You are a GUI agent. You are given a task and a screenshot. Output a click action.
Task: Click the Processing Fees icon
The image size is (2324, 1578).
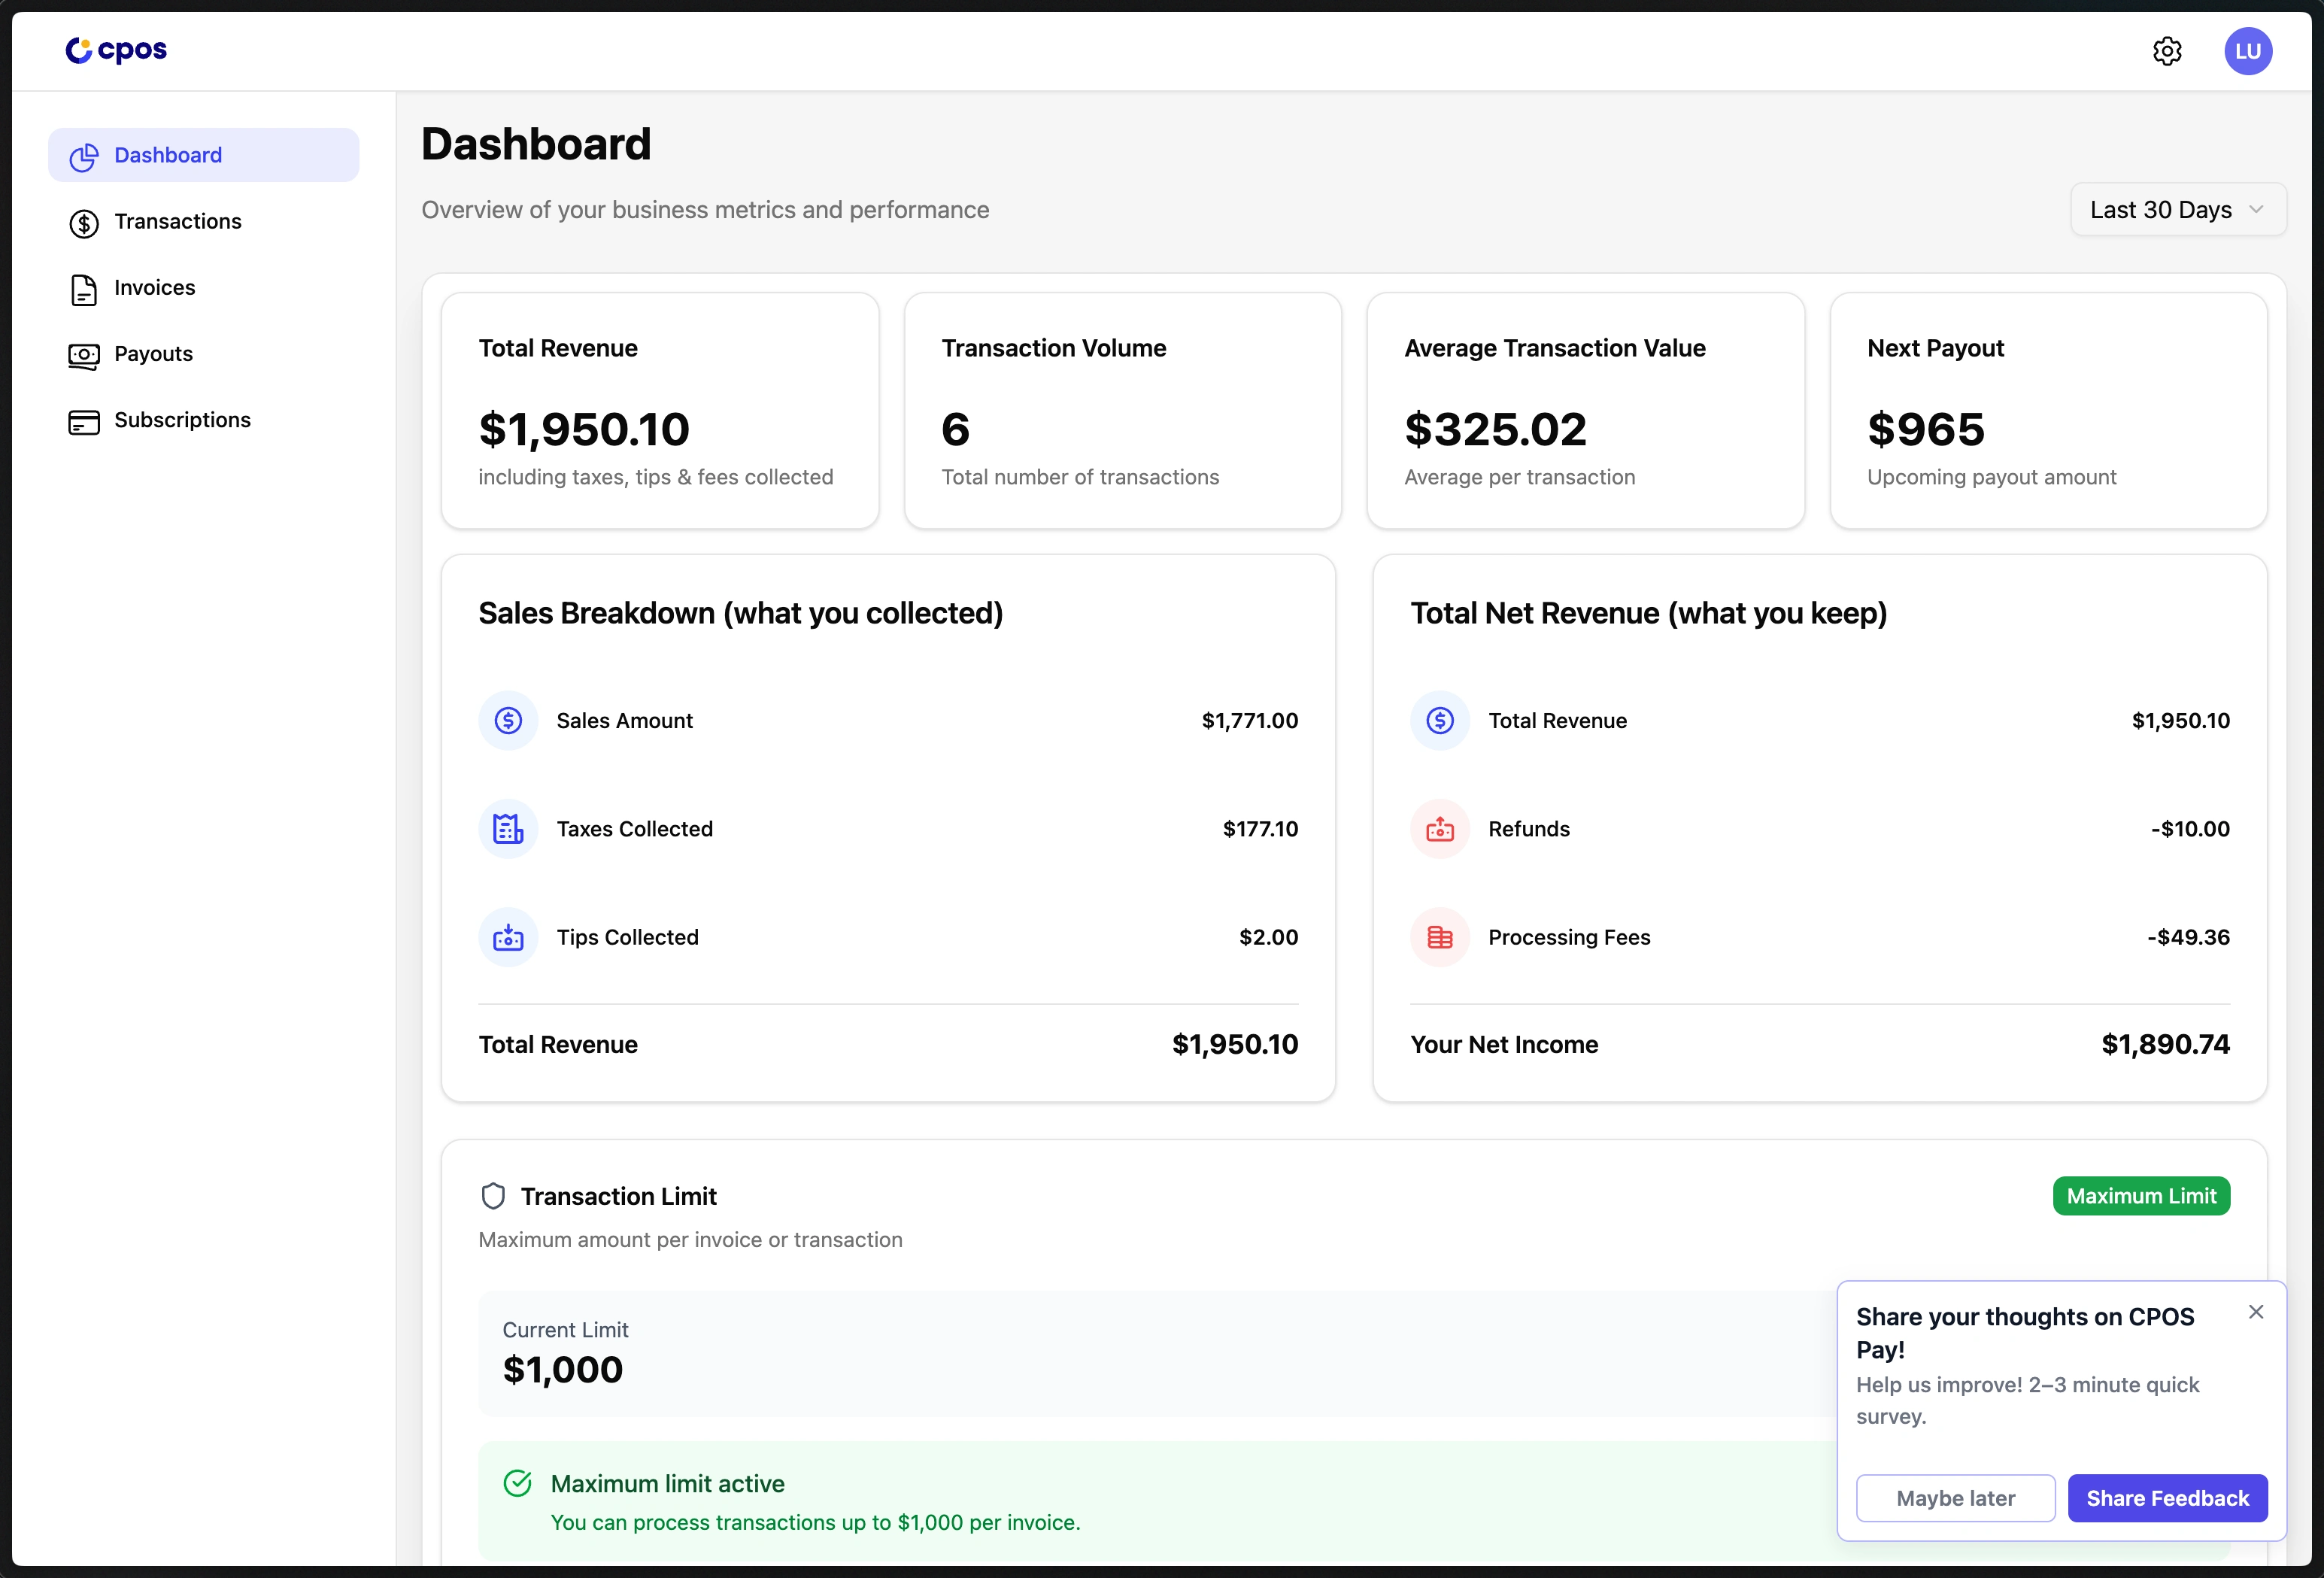tap(1440, 937)
